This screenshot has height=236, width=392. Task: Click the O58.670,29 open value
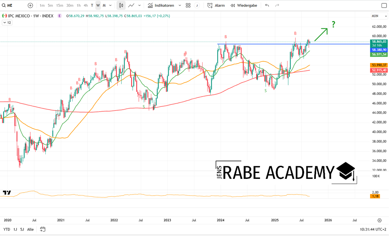click(75, 16)
